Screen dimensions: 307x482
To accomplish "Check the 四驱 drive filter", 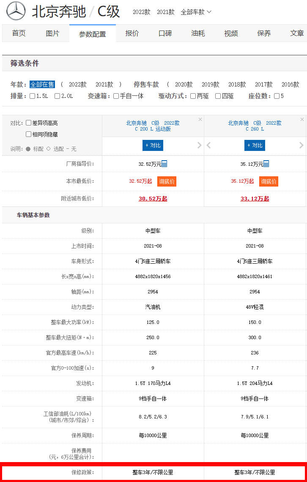I will click(x=218, y=96).
